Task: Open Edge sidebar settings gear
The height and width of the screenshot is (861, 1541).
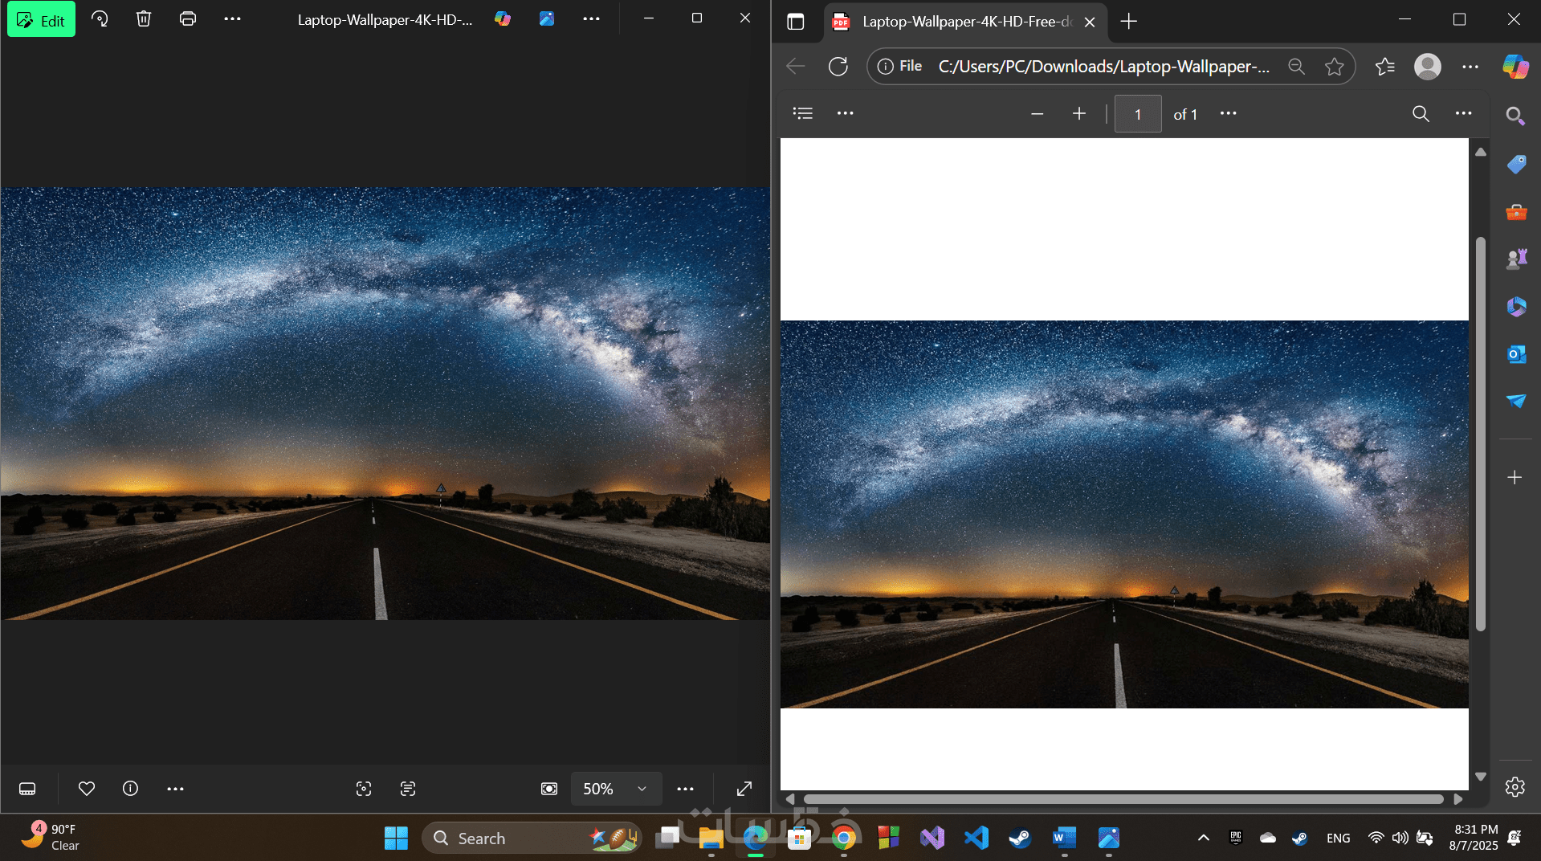Action: [x=1515, y=787]
